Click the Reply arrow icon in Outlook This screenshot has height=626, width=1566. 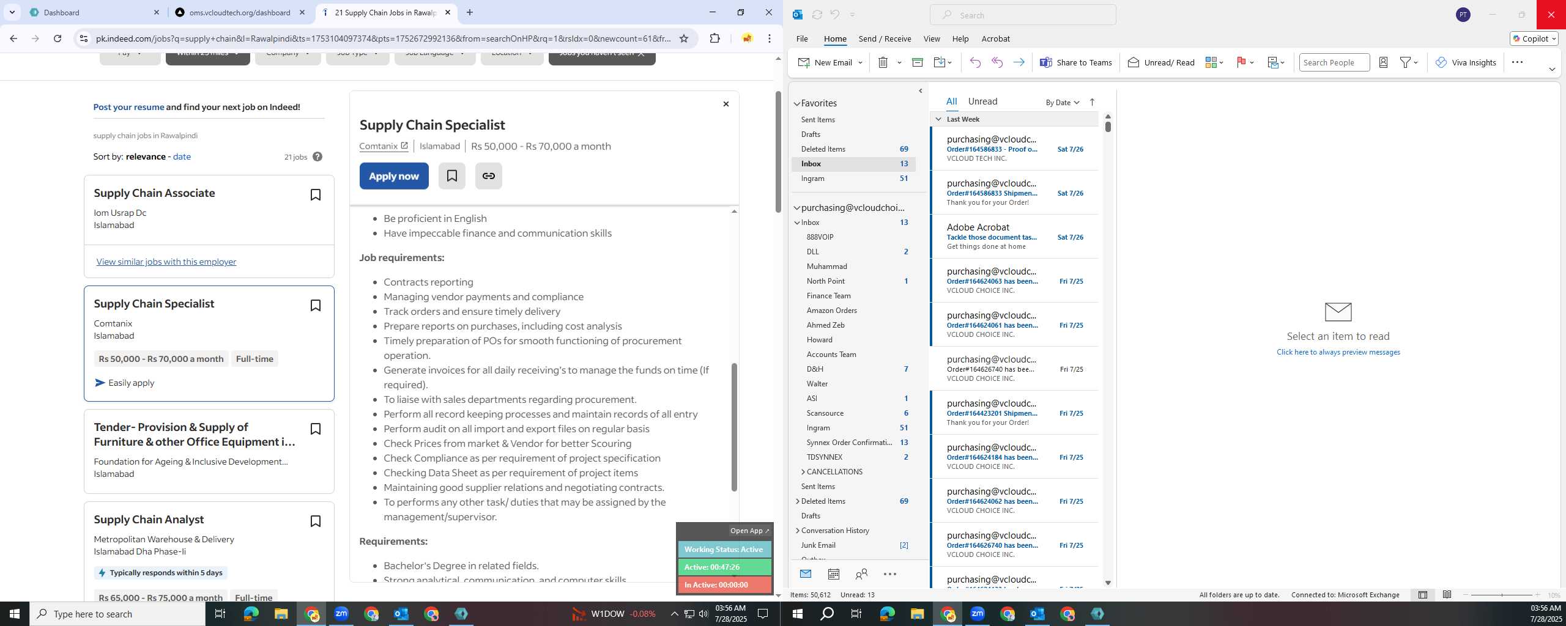(975, 62)
